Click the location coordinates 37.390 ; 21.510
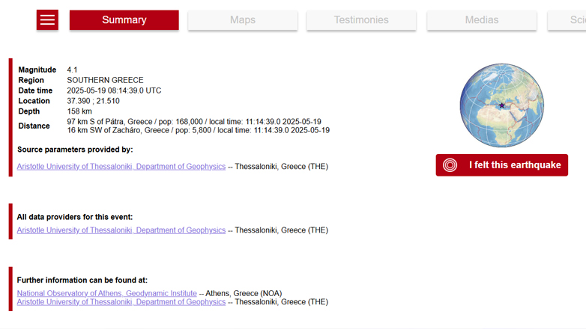586x329 pixels. point(93,101)
